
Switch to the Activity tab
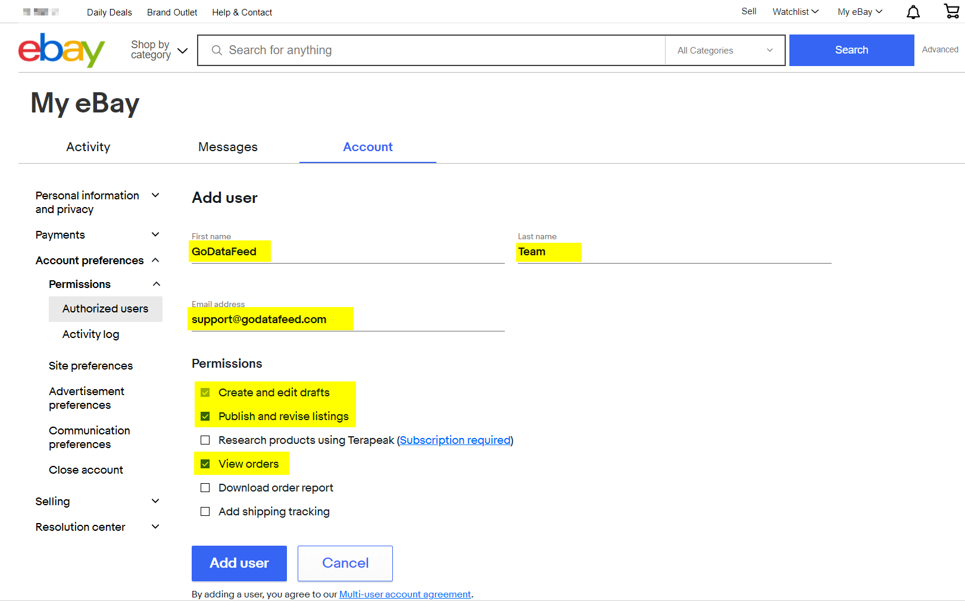coord(88,147)
